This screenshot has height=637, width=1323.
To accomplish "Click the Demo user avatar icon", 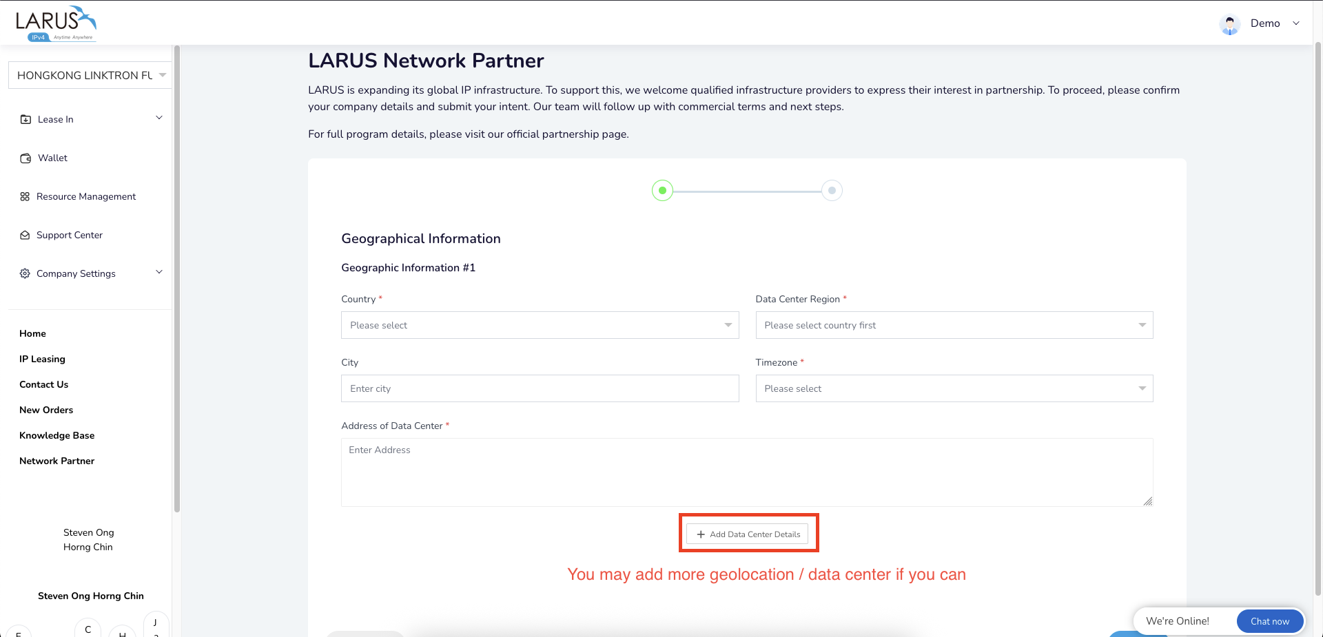I will coord(1230,24).
